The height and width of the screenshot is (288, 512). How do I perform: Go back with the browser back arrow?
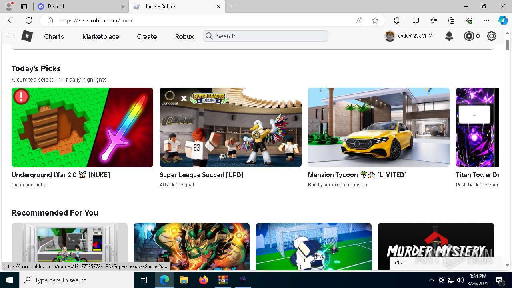(11, 20)
